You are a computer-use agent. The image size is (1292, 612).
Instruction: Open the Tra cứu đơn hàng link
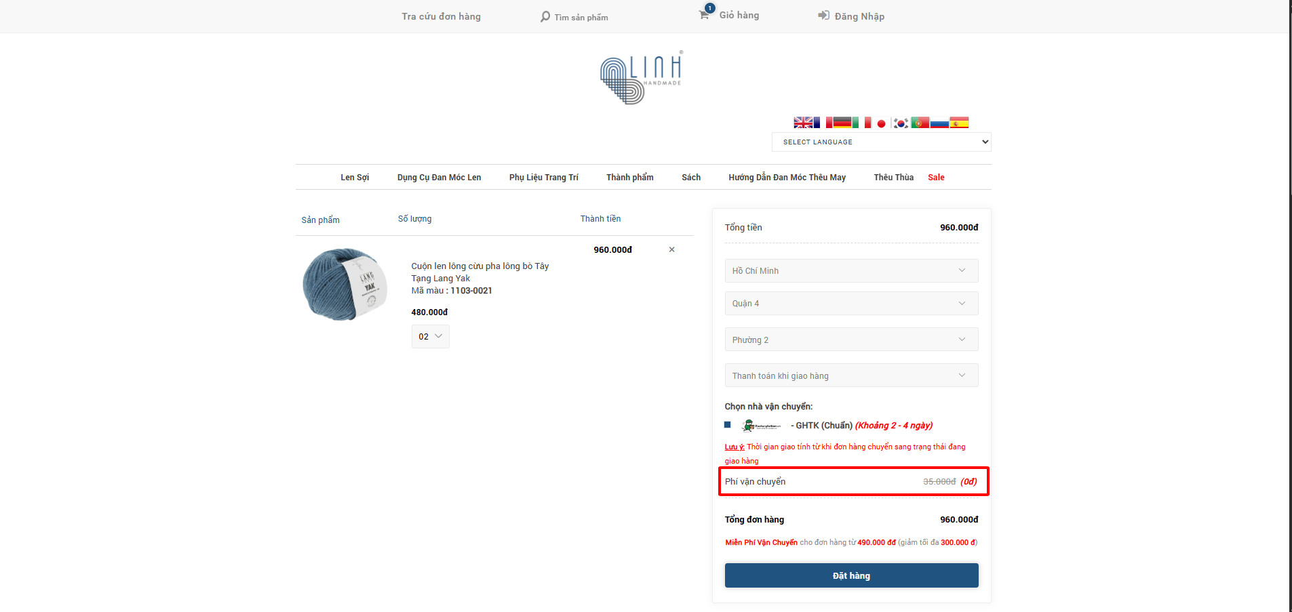(x=441, y=16)
